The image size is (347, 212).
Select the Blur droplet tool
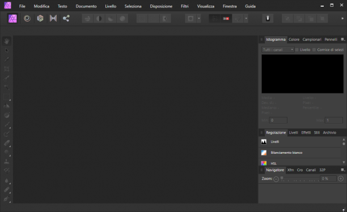point(7,180)
